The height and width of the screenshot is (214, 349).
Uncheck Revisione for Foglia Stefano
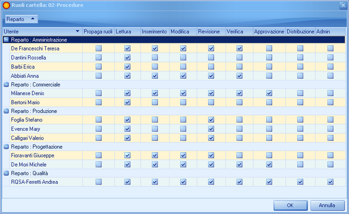211,120
